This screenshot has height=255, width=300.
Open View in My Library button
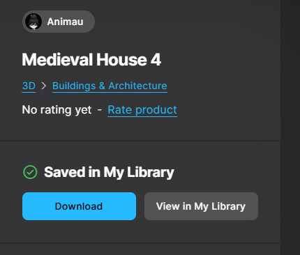[201, 206]
